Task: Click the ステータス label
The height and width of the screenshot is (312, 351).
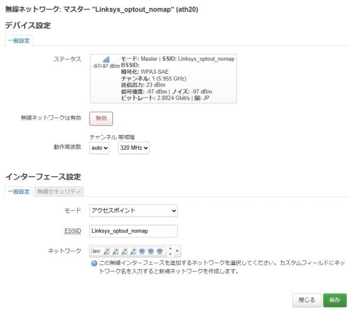Action: [67, 59]
